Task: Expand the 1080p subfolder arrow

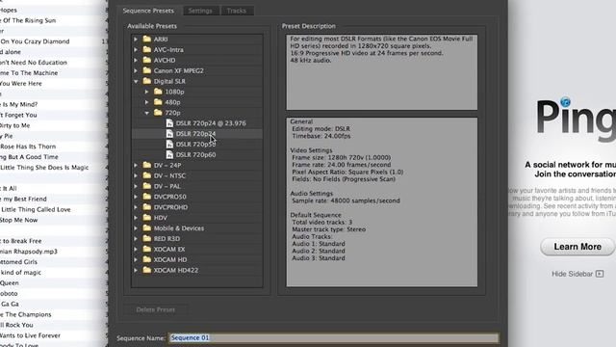Action: 146,92
